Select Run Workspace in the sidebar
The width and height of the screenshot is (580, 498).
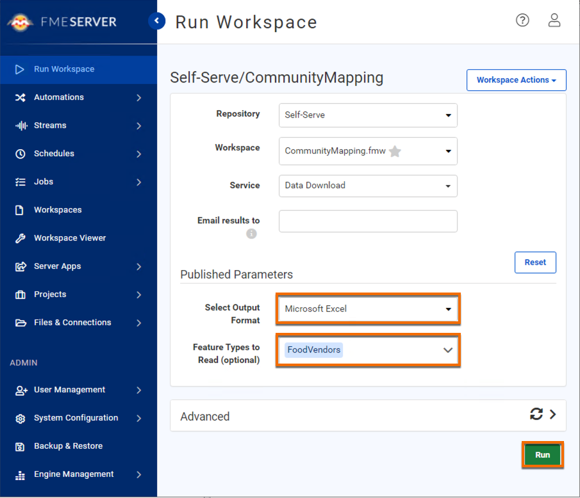coord(78,70)
